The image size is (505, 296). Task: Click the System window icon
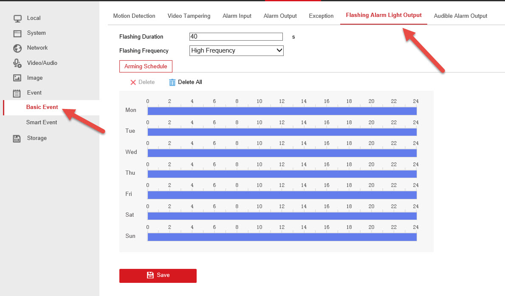[x=17, y=33]
